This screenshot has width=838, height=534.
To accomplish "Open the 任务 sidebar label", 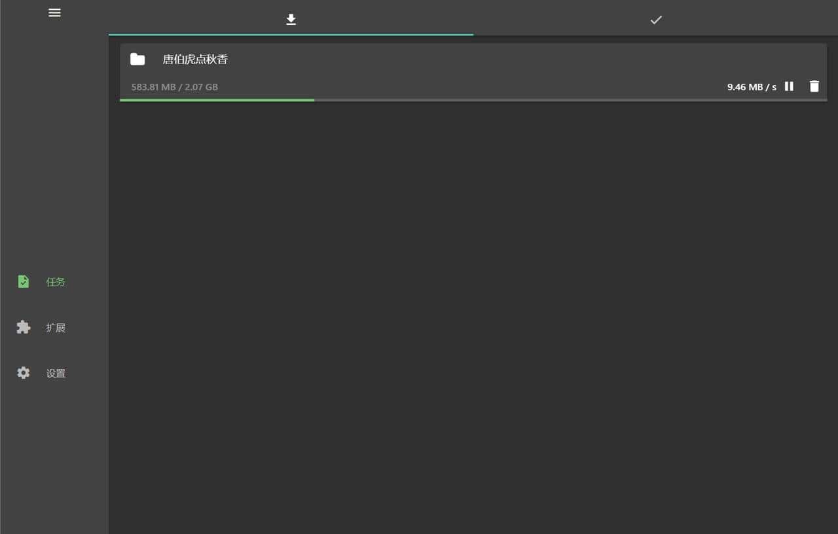I will point(56,282).
